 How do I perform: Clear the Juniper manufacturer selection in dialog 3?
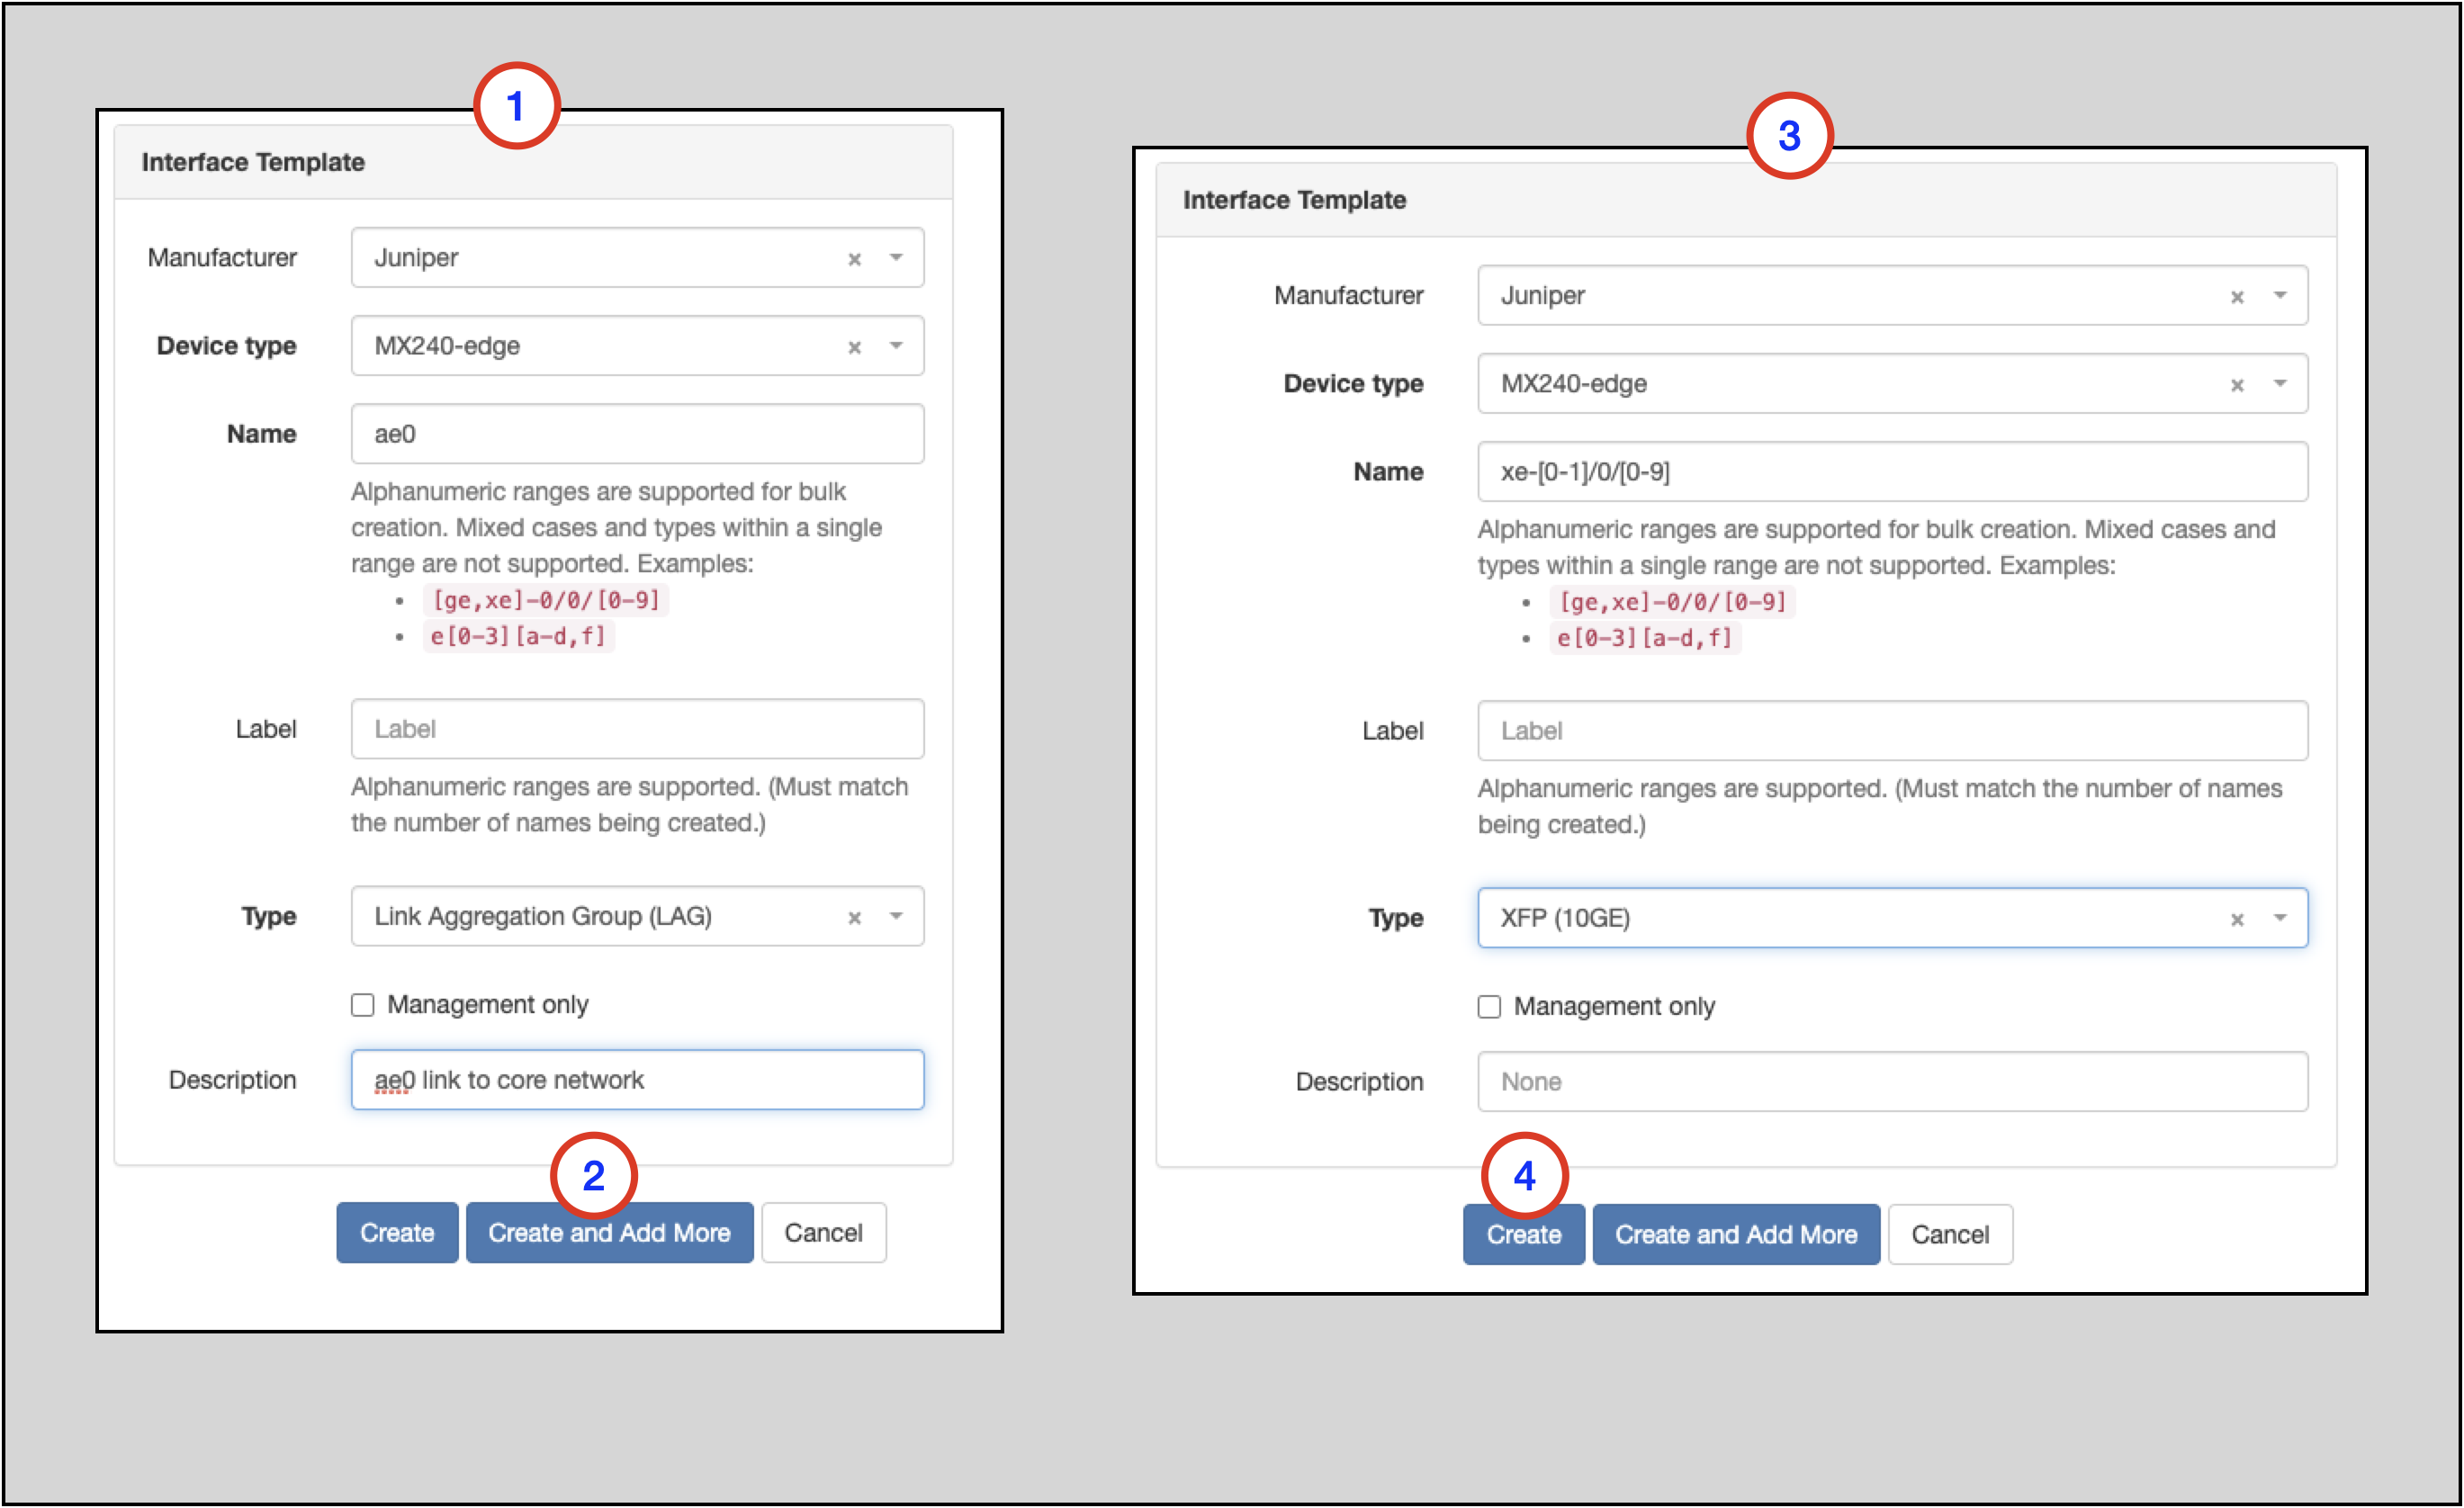tap(2236, 295)
